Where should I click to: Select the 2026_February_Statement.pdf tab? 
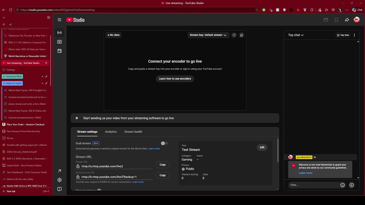tap(26, 152)
